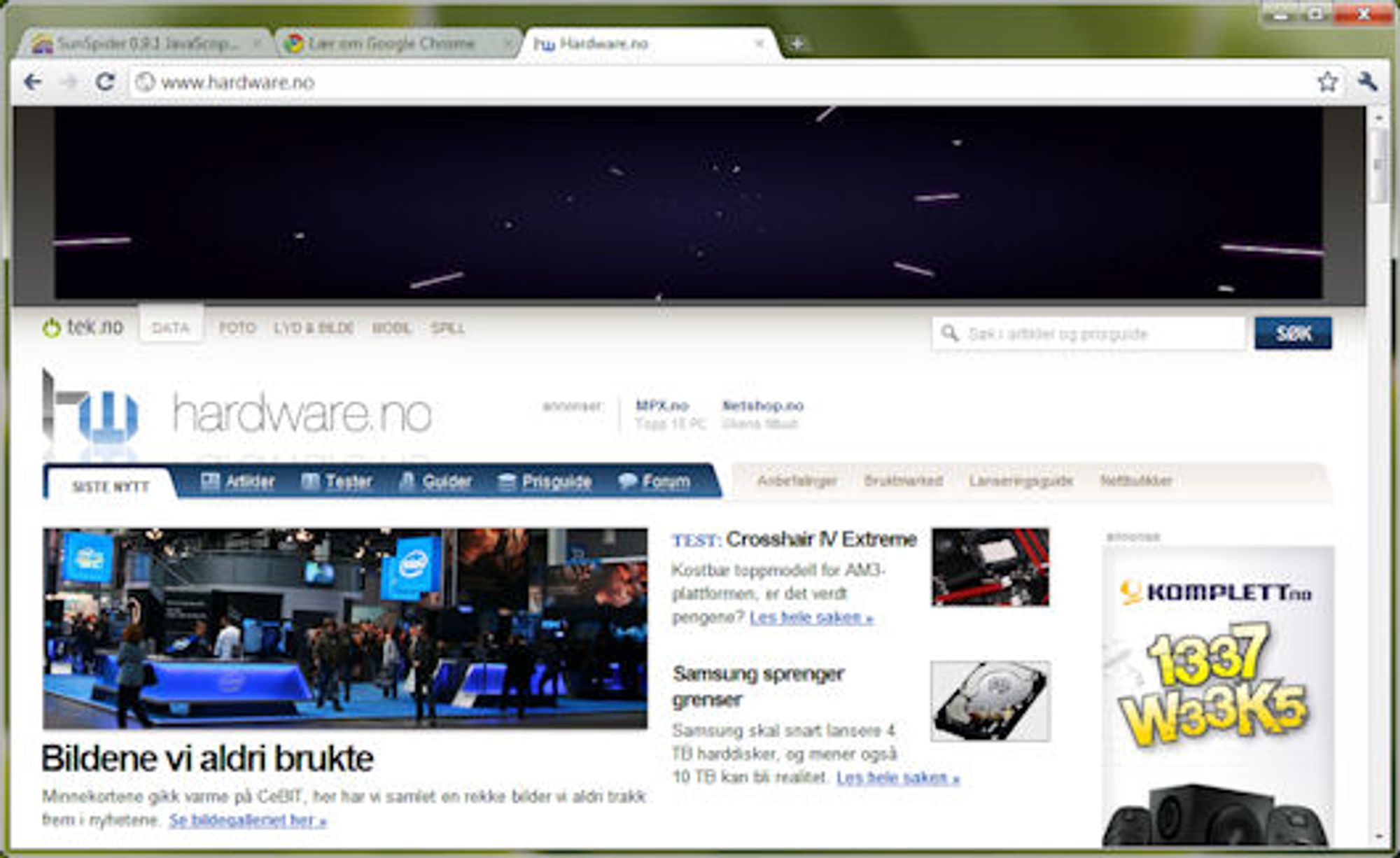1400x858 pixels.
Task: Open the DATA section tab
Action: click(171, 328)
